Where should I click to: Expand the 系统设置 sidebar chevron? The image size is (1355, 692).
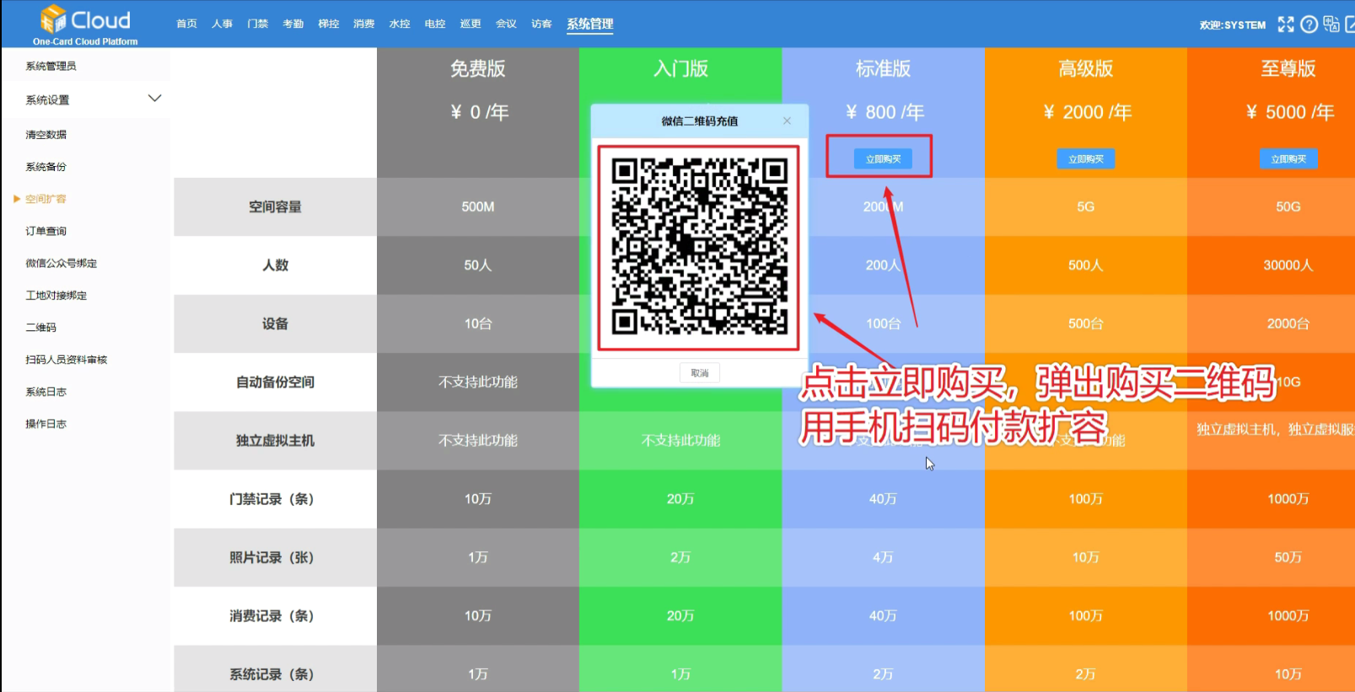154,99
